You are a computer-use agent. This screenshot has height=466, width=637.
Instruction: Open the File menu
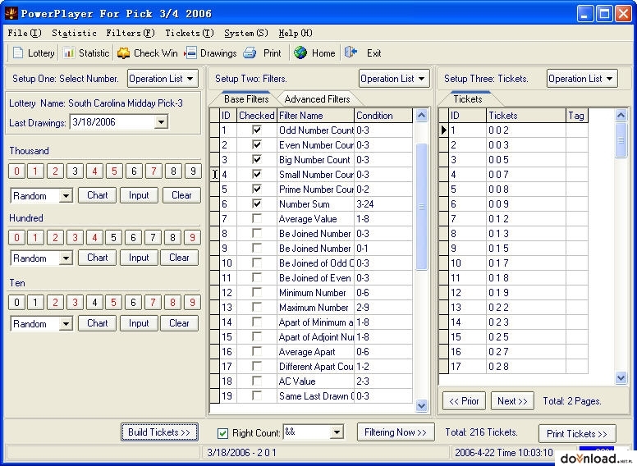pyautogui.click(x=25, y=34)
